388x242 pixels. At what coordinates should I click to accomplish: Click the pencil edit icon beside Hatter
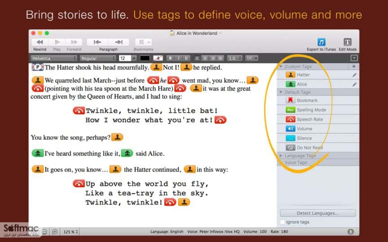pyautogui.click(x=354, y=75)
